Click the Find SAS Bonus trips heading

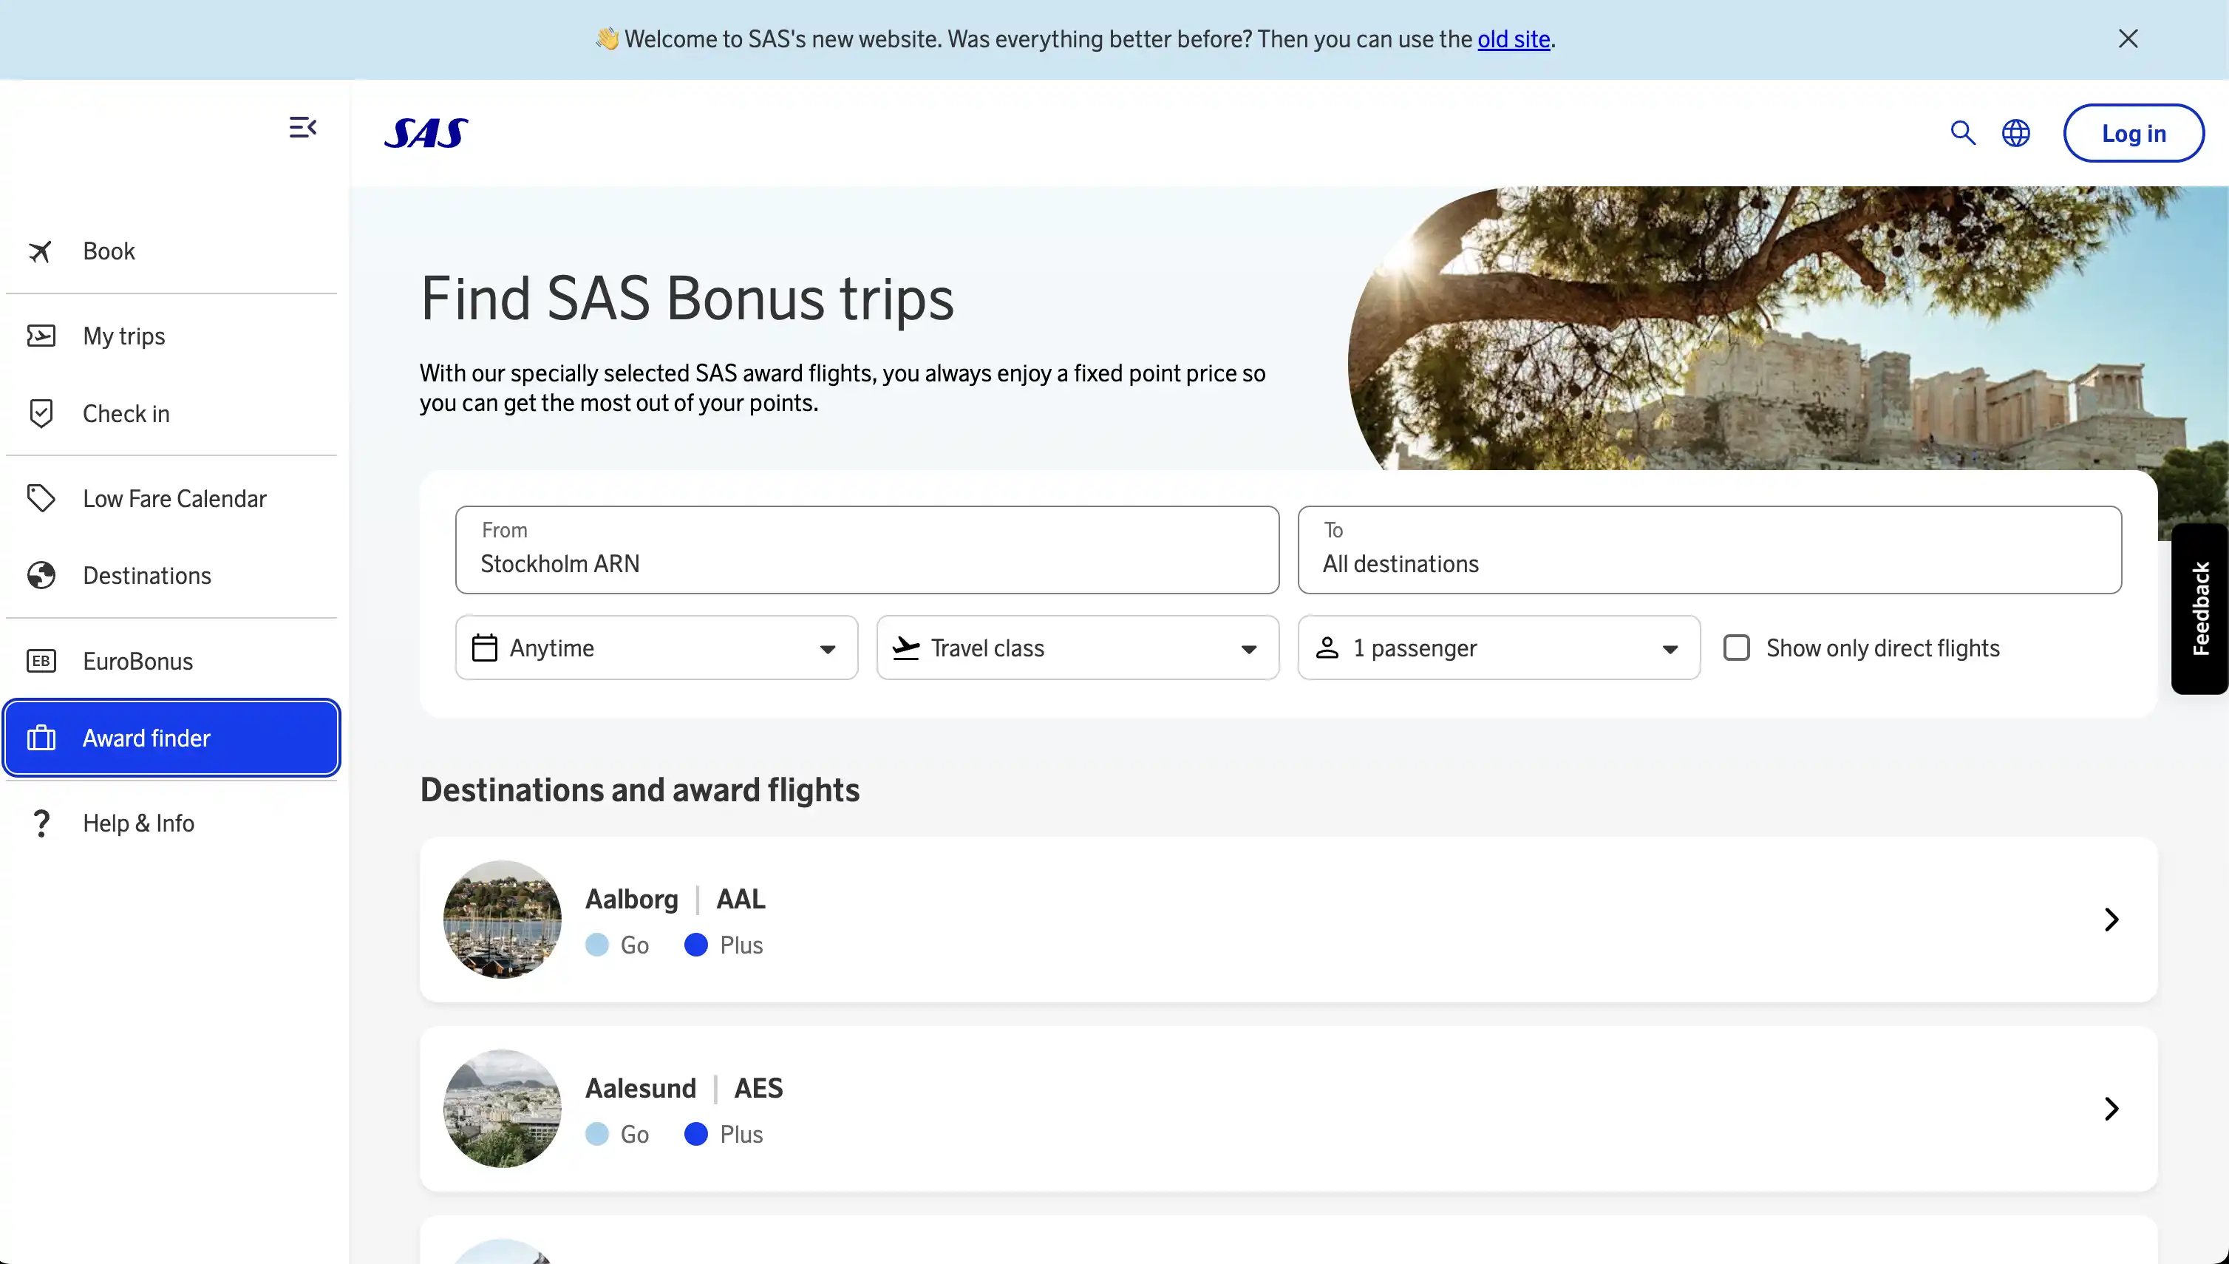687,299
